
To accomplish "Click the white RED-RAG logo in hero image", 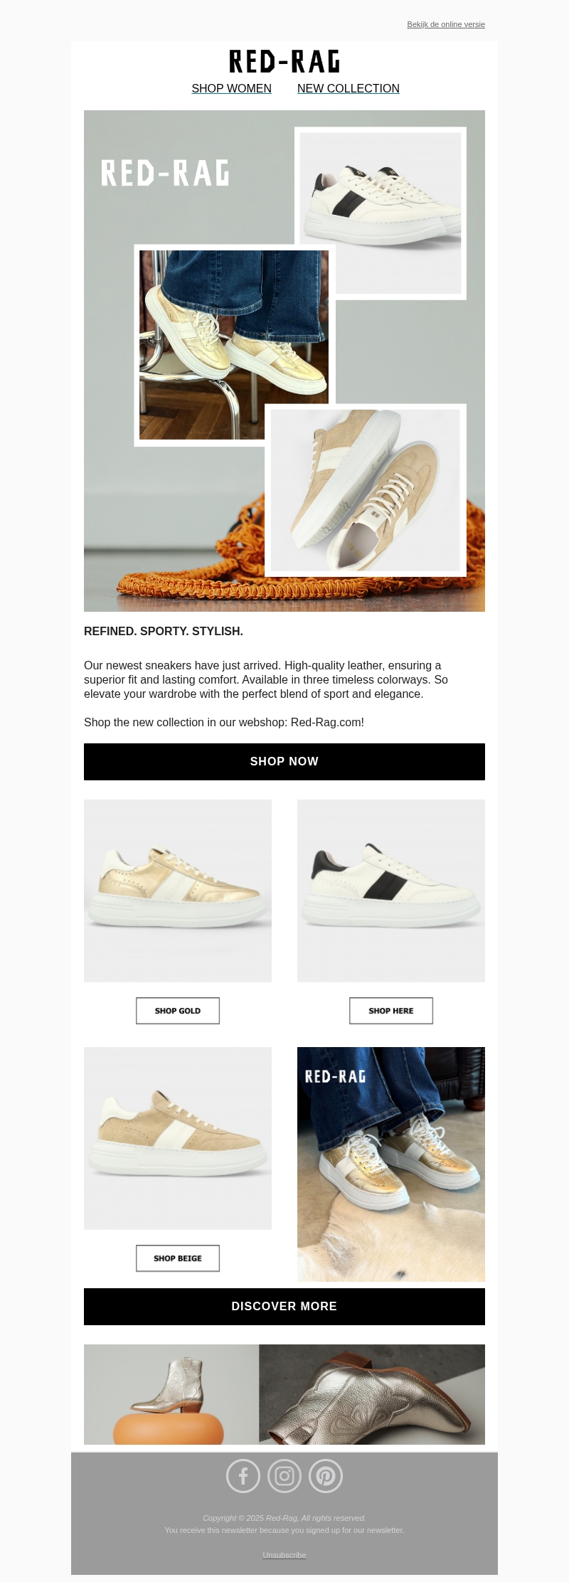I will 165,173.
